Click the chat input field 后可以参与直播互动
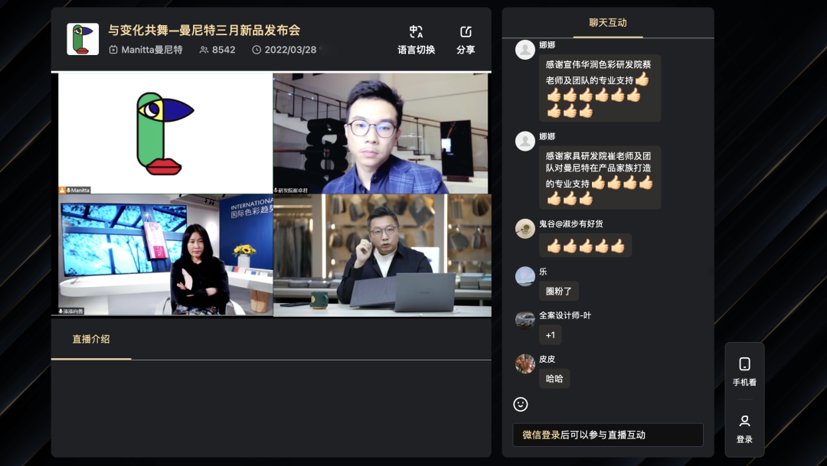Image resolution: width=827 pixels, height=466 pixels. pos(607,435)
